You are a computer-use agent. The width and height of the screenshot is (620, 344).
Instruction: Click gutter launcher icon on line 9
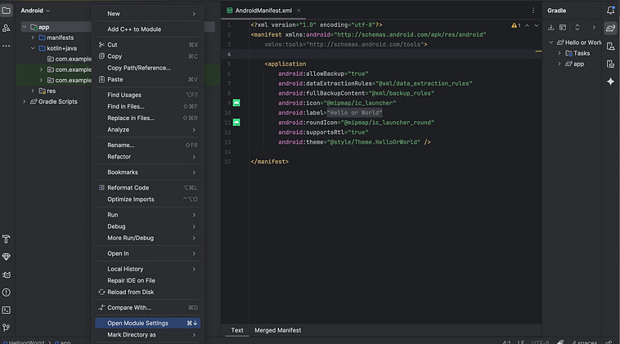tap(236, 103)
